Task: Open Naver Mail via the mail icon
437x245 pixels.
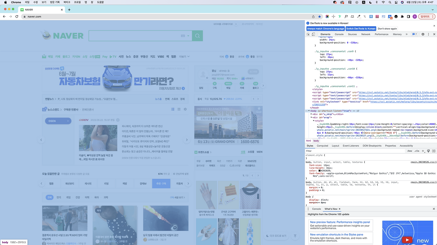Action: pos(44,56)
